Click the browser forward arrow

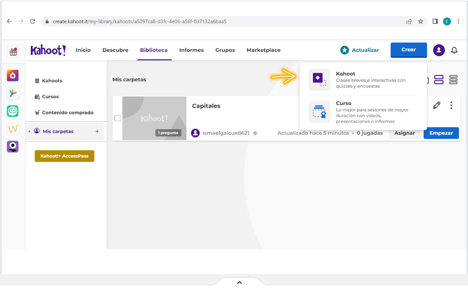(21, 22)
